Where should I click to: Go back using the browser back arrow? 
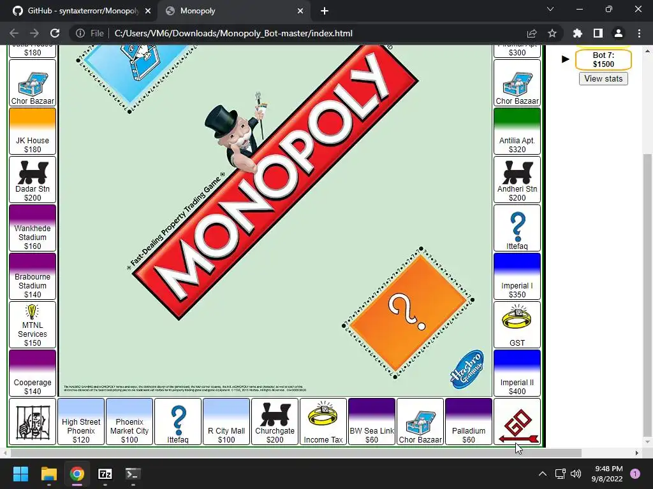(14, 33)
